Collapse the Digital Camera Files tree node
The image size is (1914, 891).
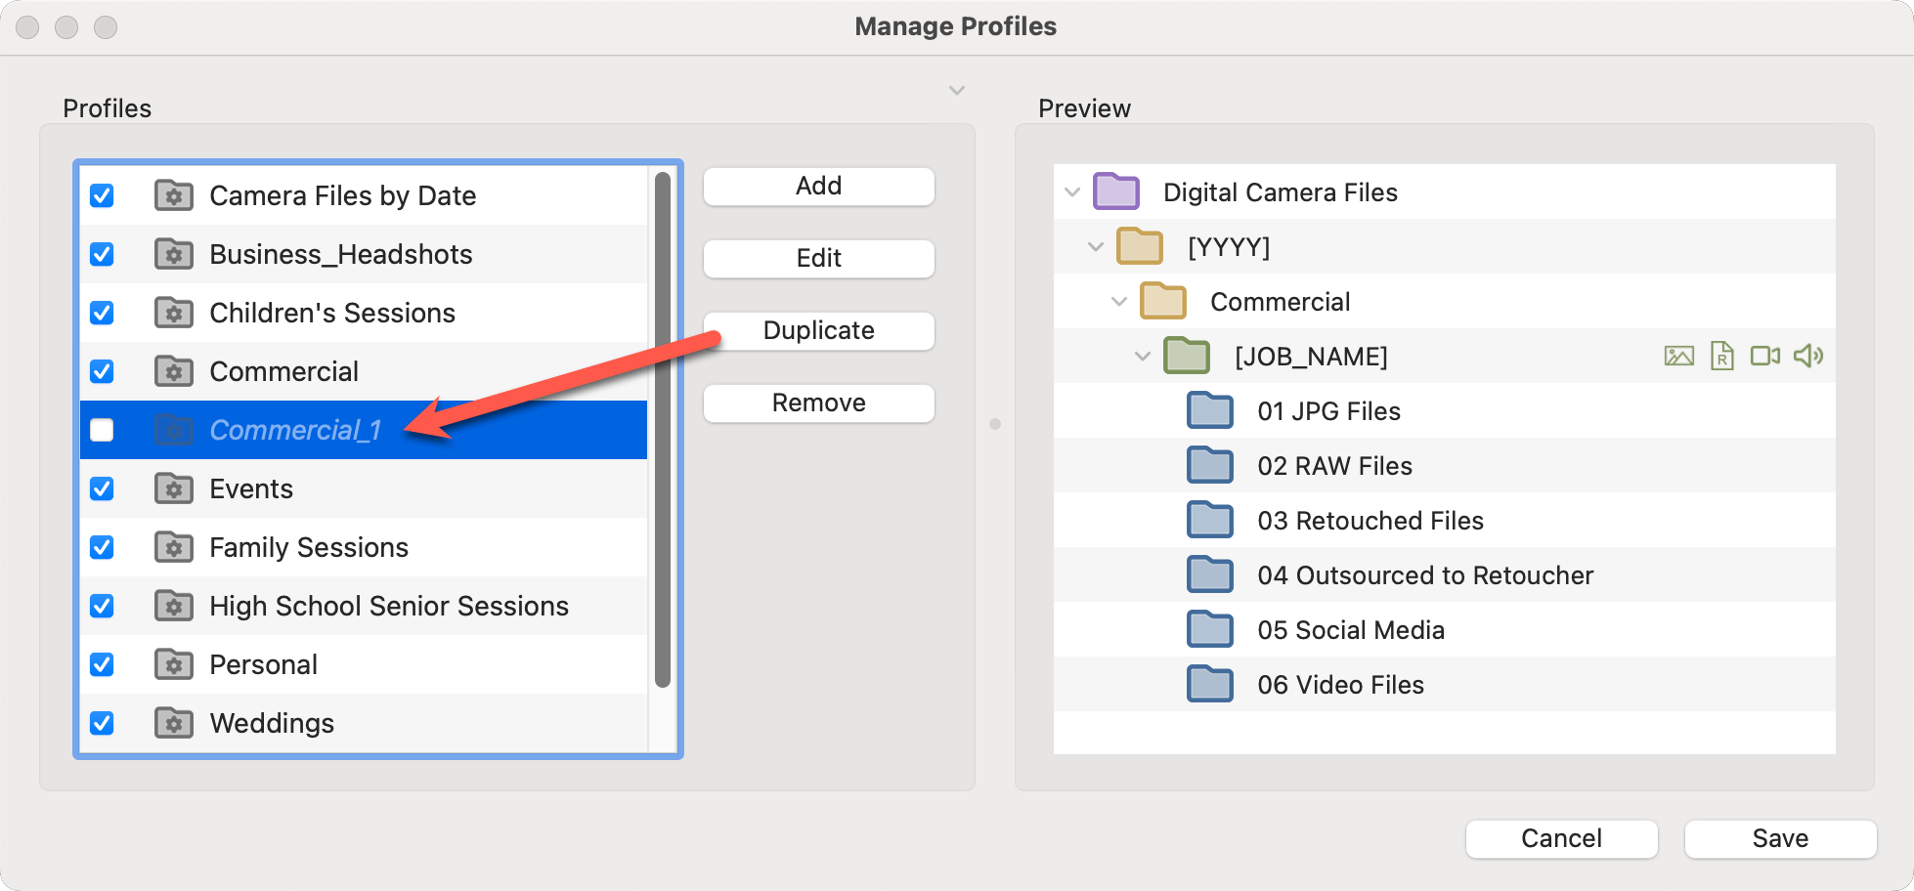point(1072,192)
